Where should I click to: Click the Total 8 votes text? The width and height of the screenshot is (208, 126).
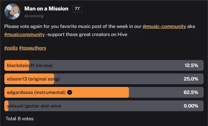click(x=20, y=119)
